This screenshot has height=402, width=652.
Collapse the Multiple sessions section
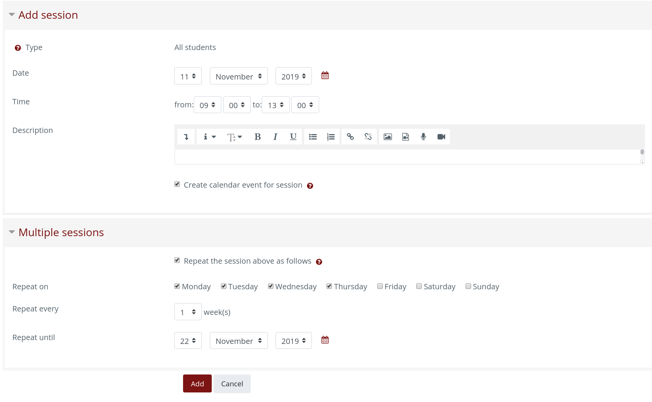click(x=12, y=232)
